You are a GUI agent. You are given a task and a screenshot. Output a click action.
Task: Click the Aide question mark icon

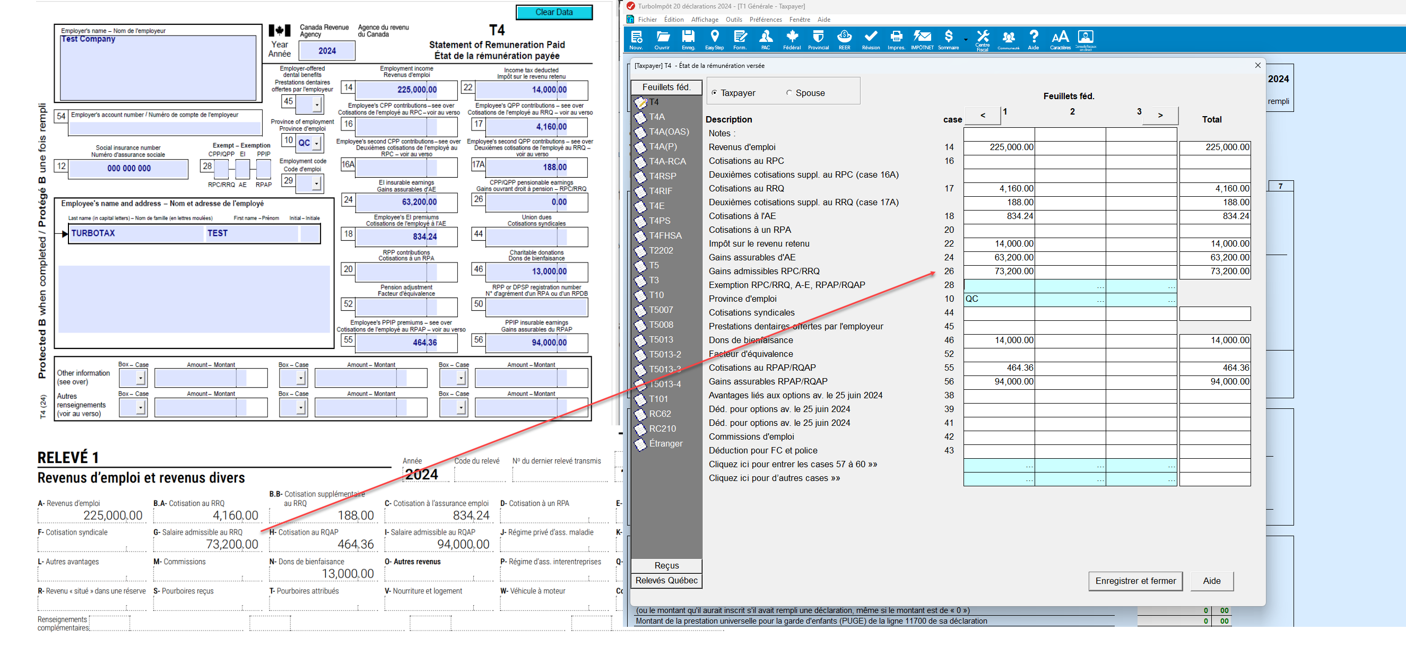coord(1034,39)
